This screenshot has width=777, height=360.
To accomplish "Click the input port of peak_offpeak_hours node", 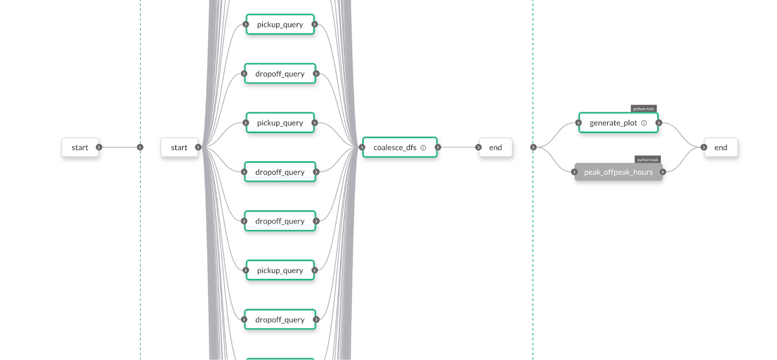I will tap(574, 172).
